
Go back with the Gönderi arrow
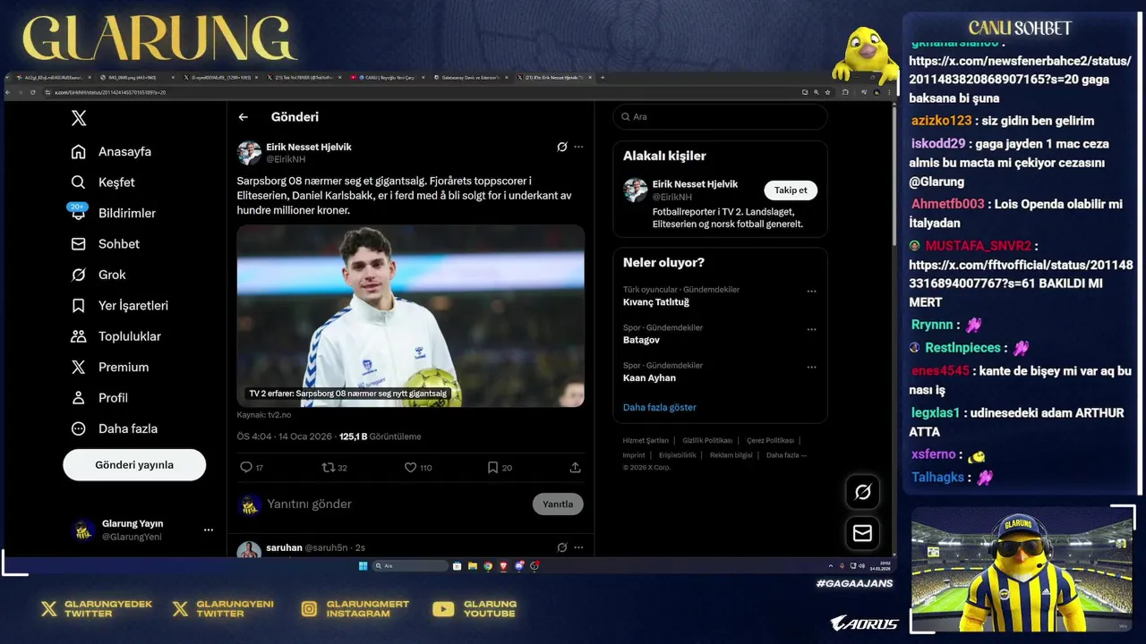243,117
